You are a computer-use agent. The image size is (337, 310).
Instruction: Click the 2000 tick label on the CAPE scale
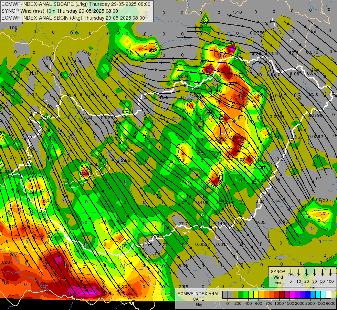[299, 303]
